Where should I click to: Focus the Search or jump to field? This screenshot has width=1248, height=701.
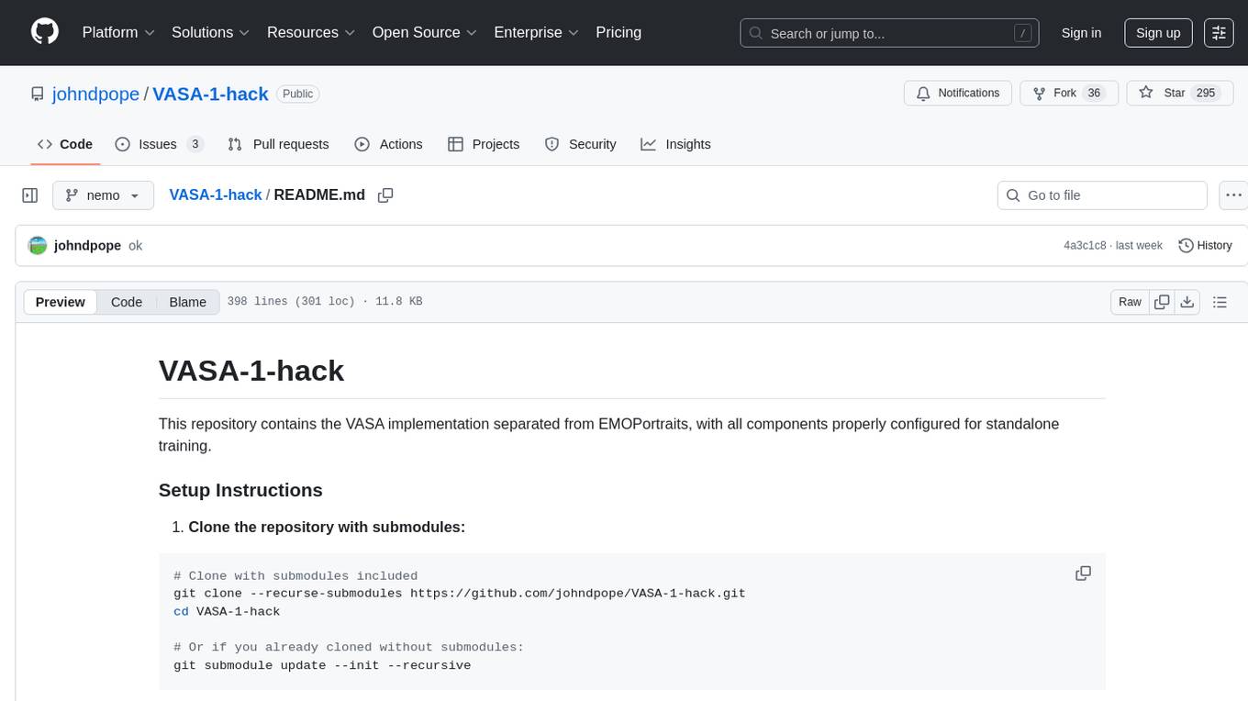click(889, 33)
